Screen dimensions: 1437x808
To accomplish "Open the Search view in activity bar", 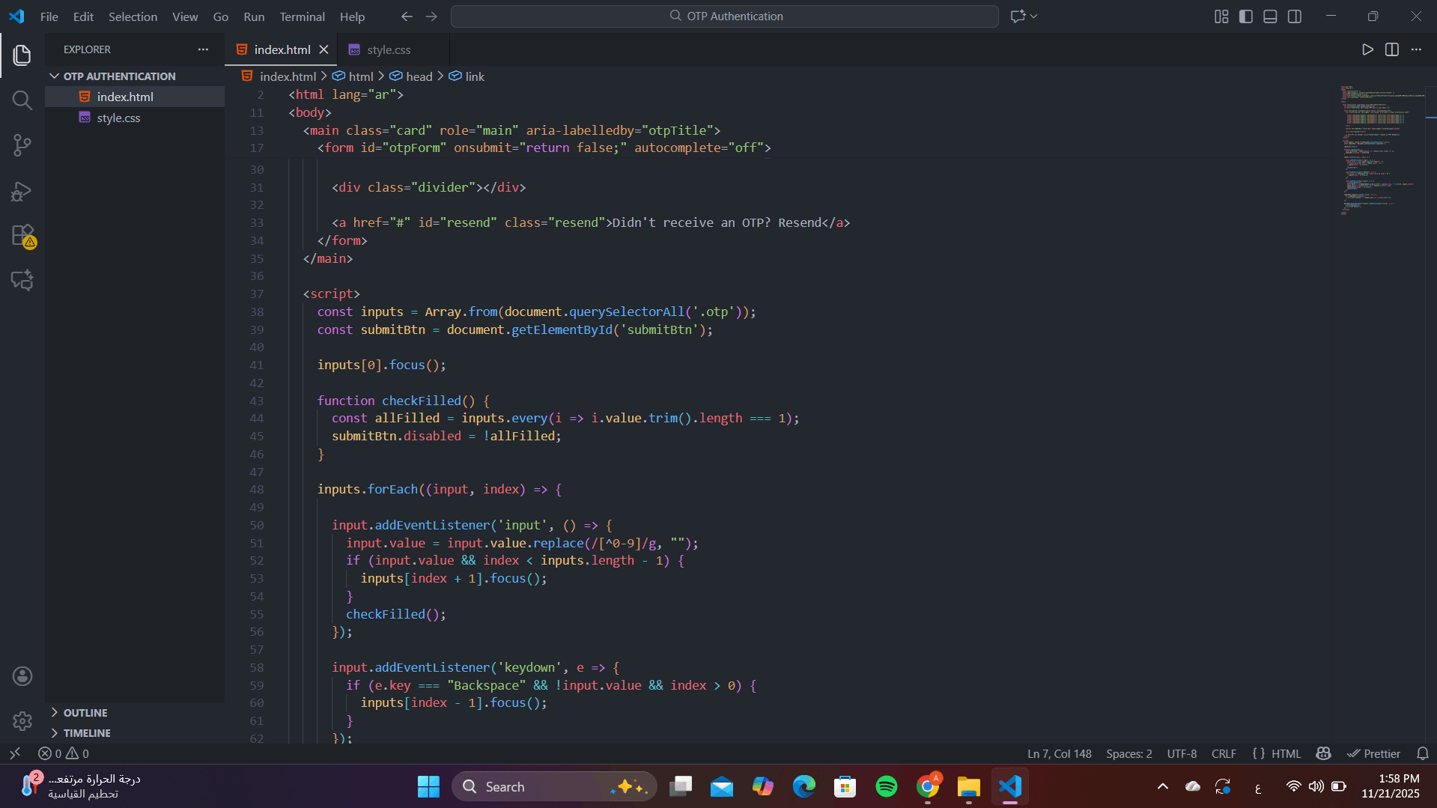I will 22,100.
